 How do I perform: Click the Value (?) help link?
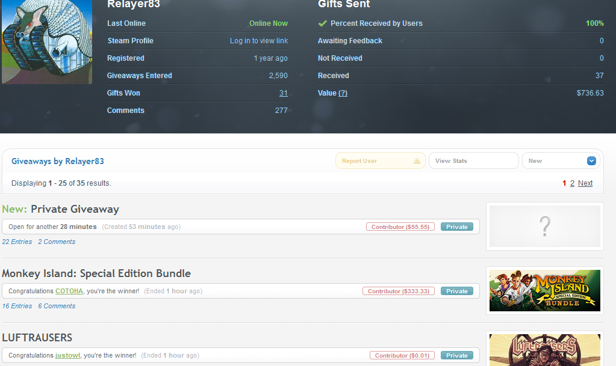coord(343,93)
